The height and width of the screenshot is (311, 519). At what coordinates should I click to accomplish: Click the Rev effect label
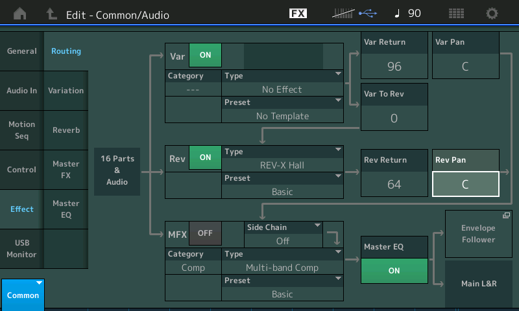177,159
